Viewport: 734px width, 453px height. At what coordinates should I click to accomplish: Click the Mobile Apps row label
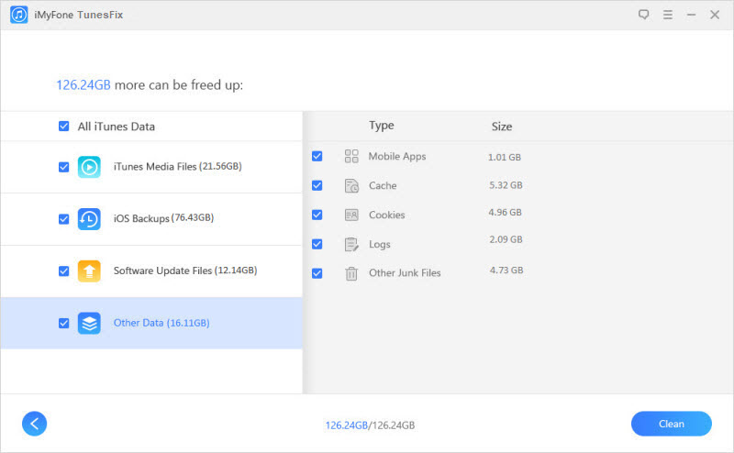(x=397, y=156)
